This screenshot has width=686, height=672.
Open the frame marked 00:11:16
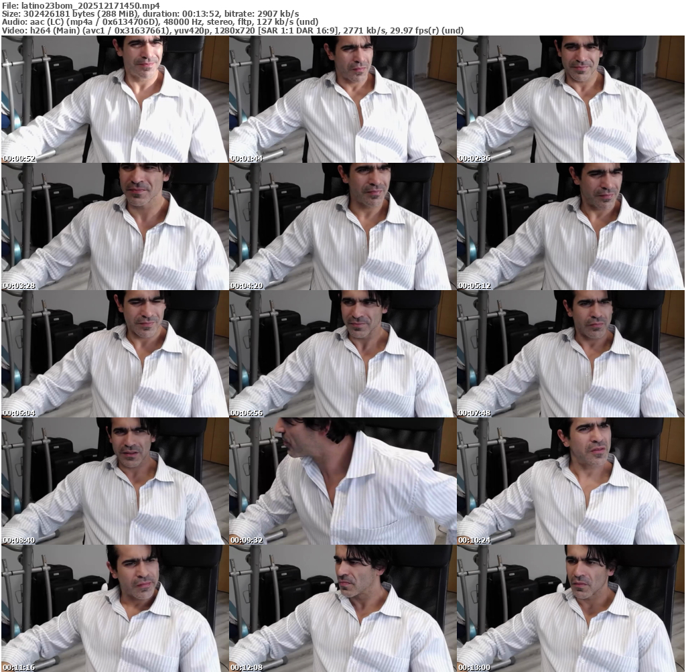(115, 608)
